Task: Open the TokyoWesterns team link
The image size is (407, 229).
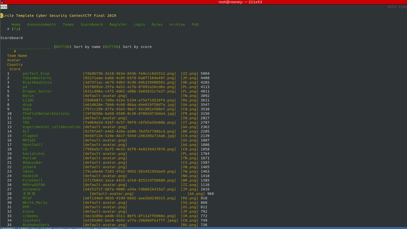Action: 37,78
